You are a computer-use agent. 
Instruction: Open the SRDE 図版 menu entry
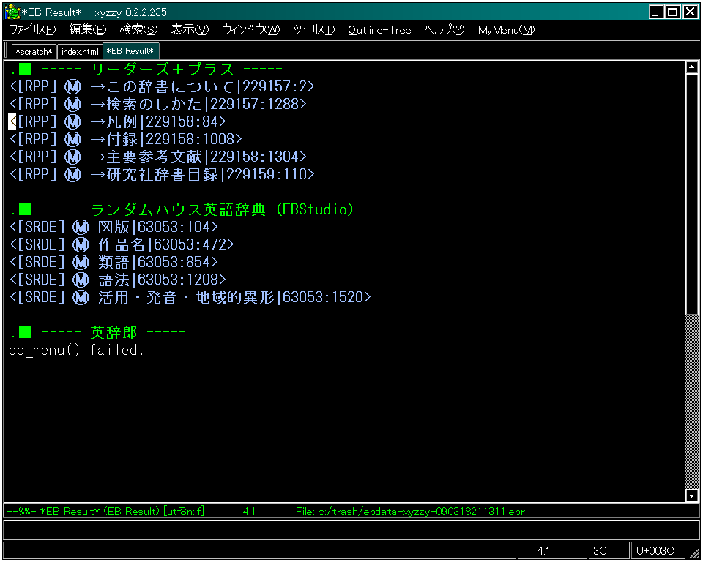coord(114,227)
